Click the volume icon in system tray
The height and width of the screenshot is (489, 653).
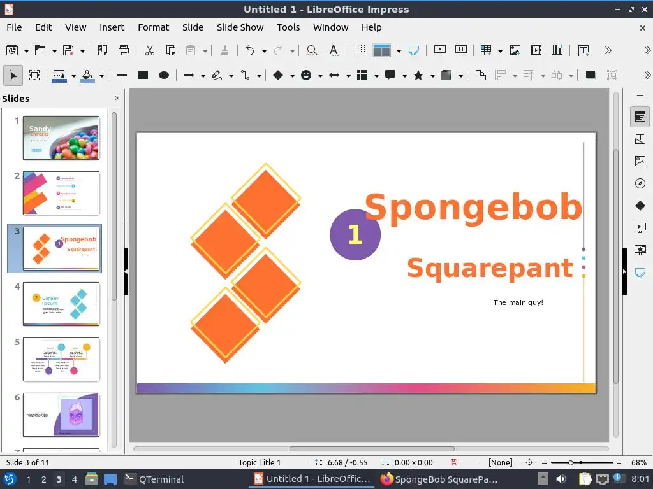tap(561, 479)
